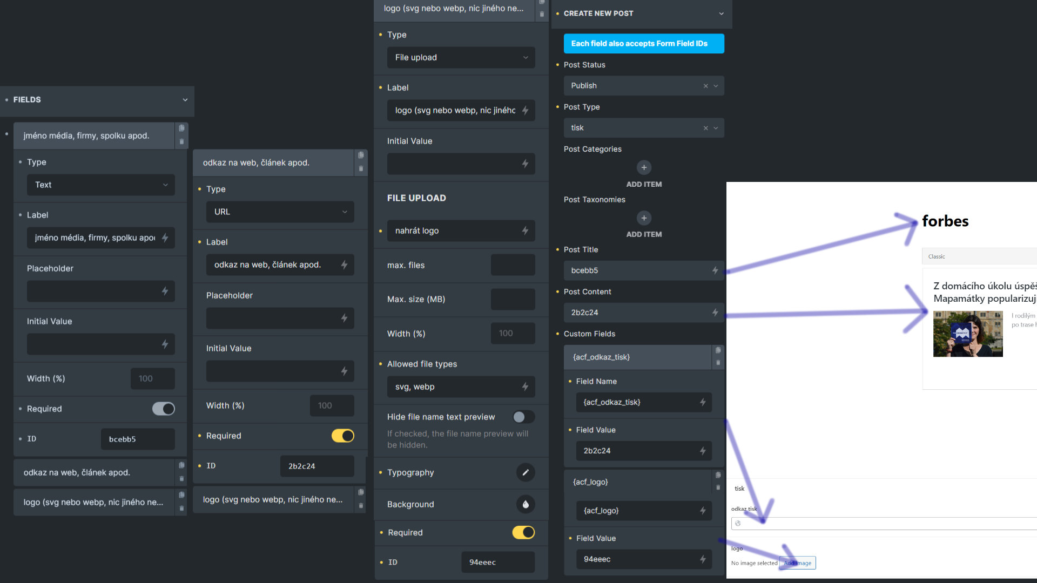Click lightning bolt next to "nahrát logo" label

click(524, 231)
